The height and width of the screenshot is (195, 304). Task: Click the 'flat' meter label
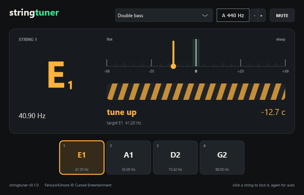[110, 39]
